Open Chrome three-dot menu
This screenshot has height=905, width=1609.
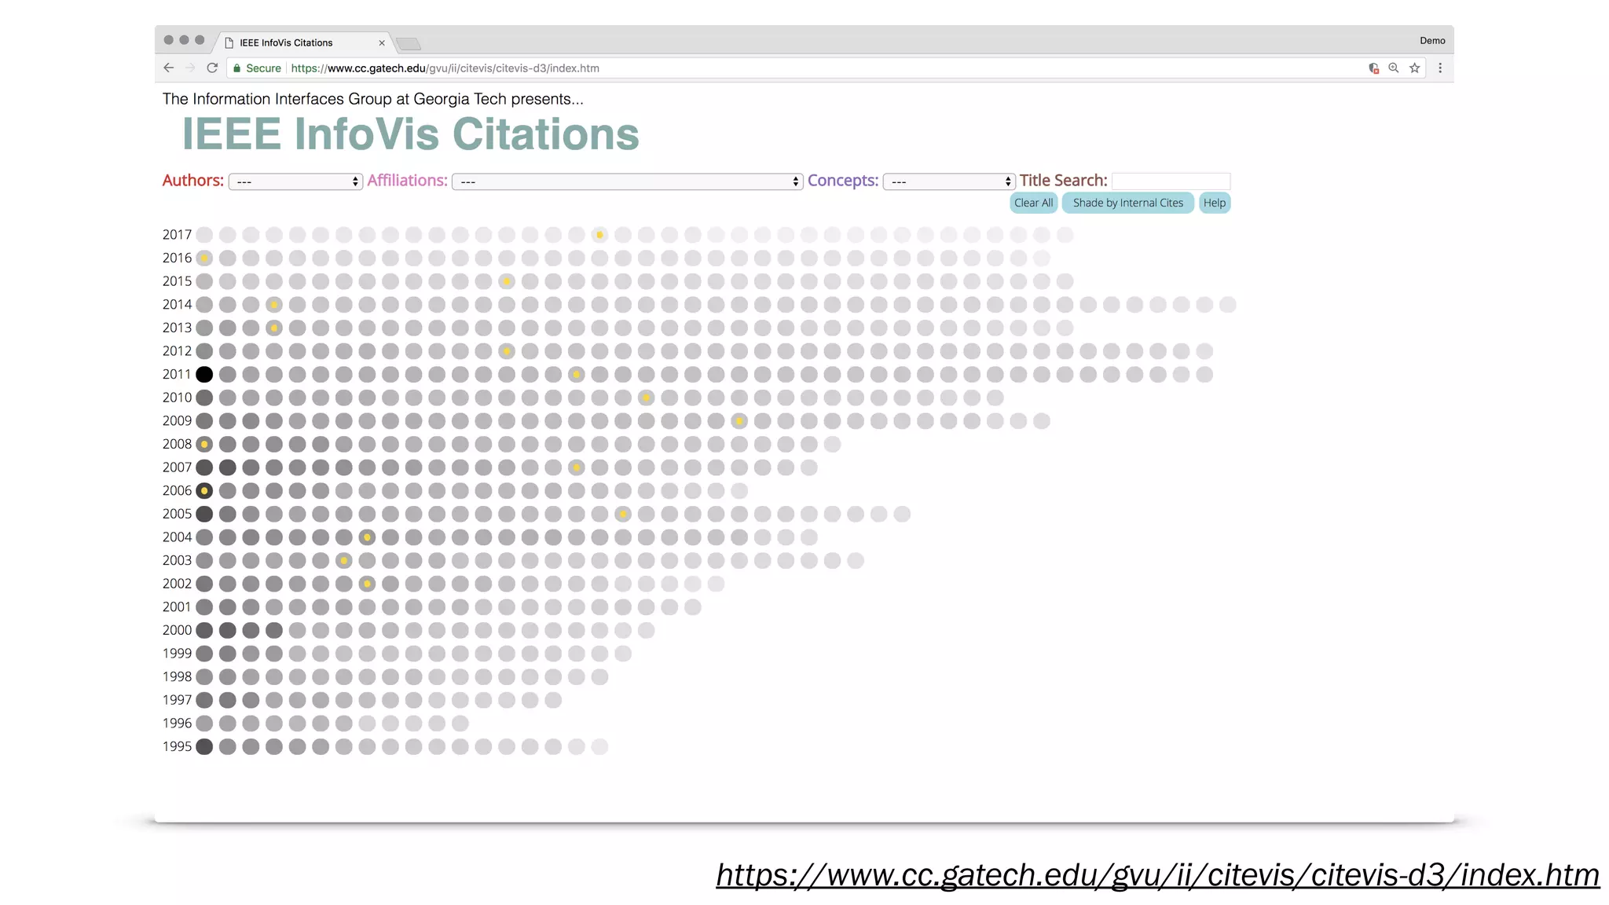point(1440,68)
